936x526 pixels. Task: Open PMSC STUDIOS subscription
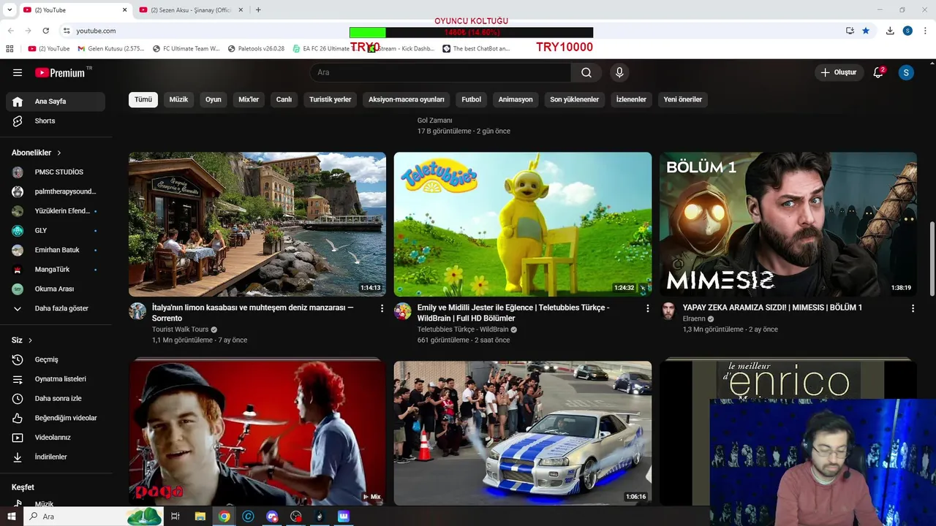[56, 172]
